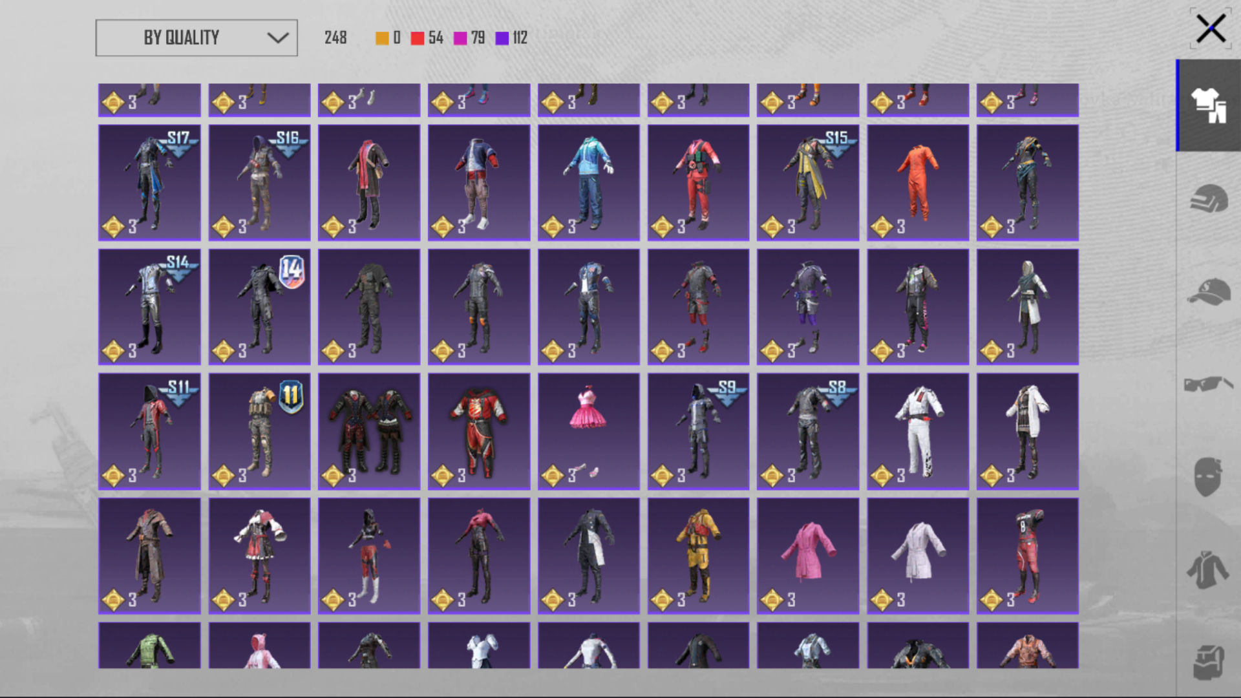Select the white coat in the fifth row

tap(918, 556)
